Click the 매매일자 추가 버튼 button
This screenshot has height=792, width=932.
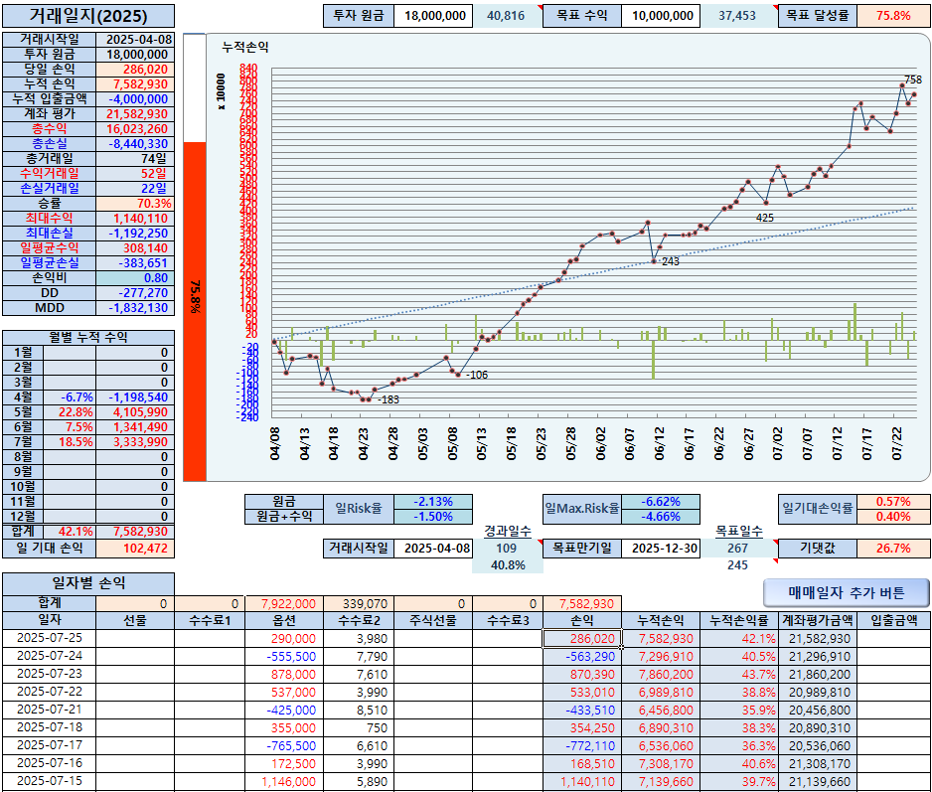846,592
